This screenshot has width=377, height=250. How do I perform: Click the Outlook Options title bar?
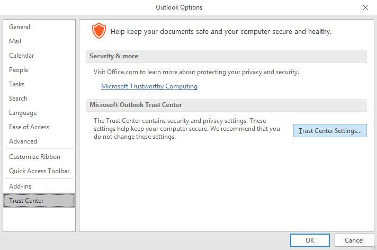178,7
